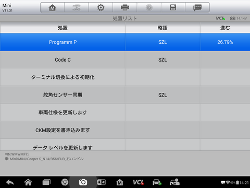Click the 26.79% progress value
Viewport: 250px width, 188px height.
[225, 42]
